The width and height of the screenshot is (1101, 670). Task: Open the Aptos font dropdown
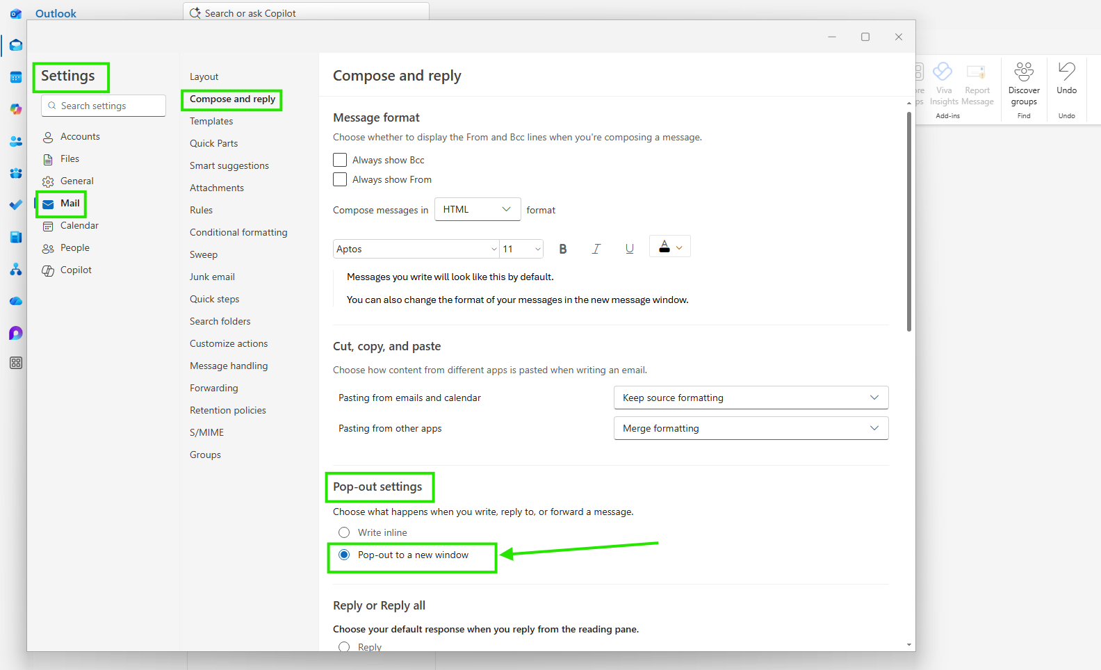(x=416, y=249)
